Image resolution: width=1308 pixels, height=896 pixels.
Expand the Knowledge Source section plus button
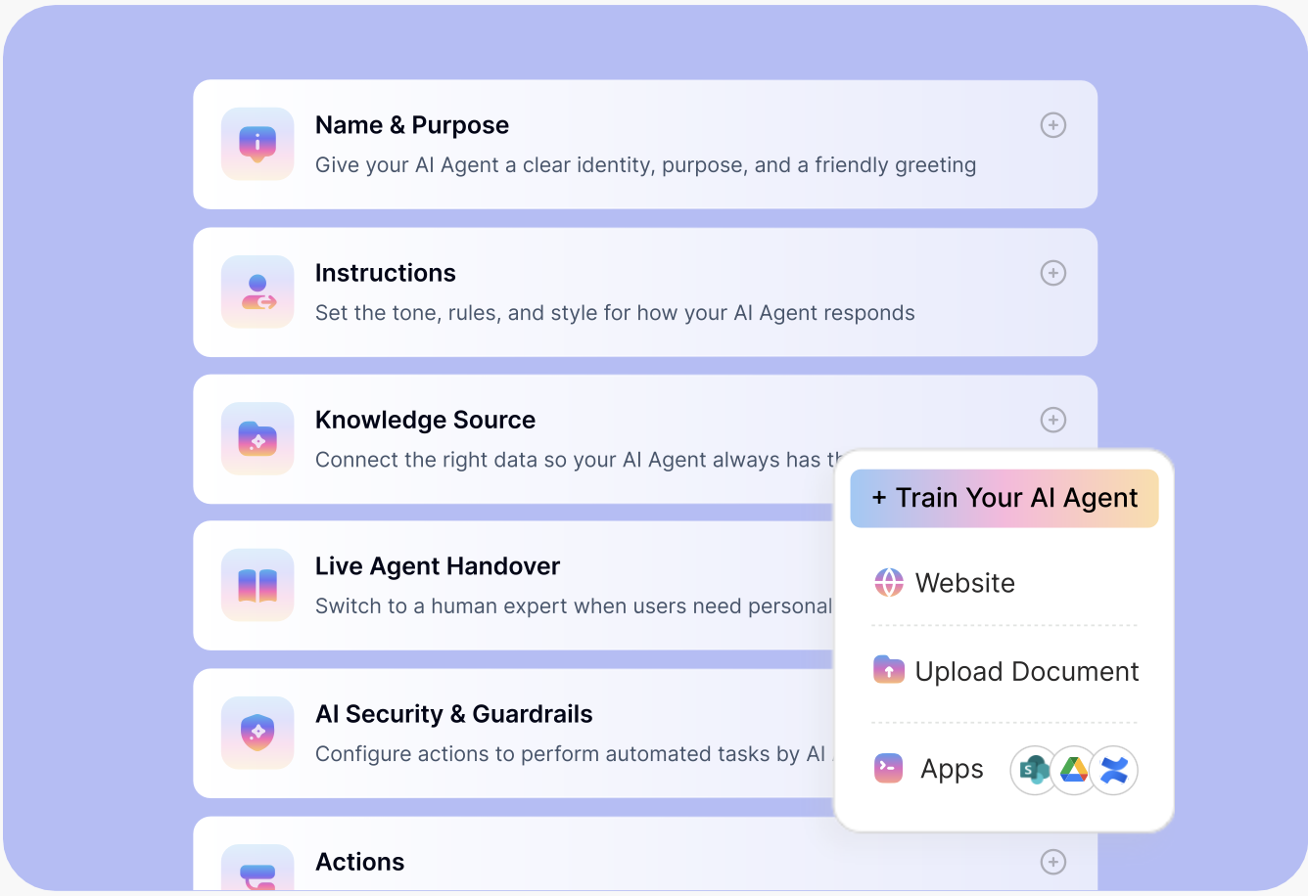pyautogui.click(x=1053, y=420)
